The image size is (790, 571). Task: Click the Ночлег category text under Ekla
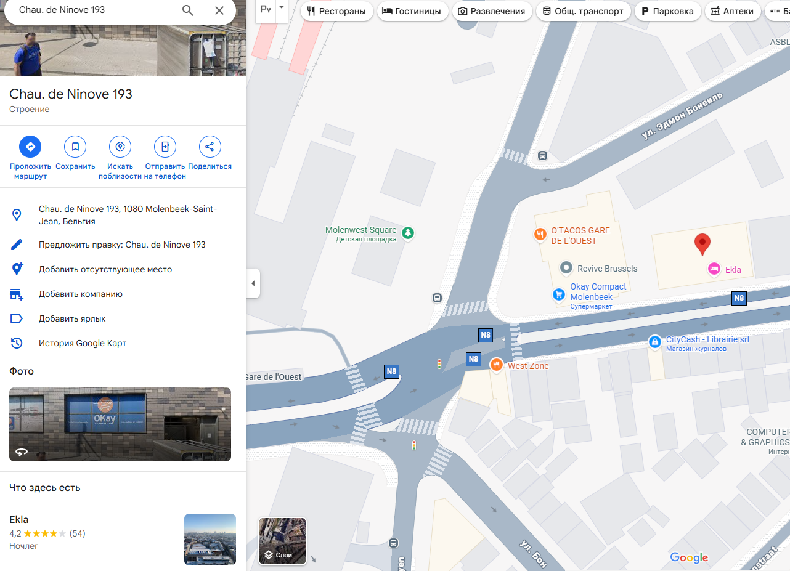(x=24, y=546)
